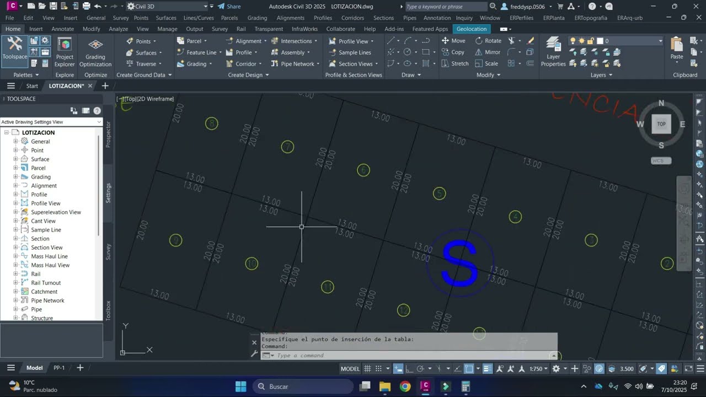Toggle polar tracking in status bar
Viewport: 706px width, 397px height.
tap(420, 369)
